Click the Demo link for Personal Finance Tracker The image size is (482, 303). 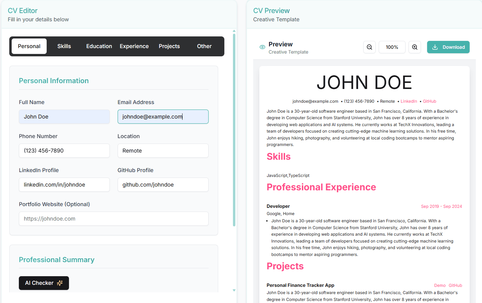[439, 285]
